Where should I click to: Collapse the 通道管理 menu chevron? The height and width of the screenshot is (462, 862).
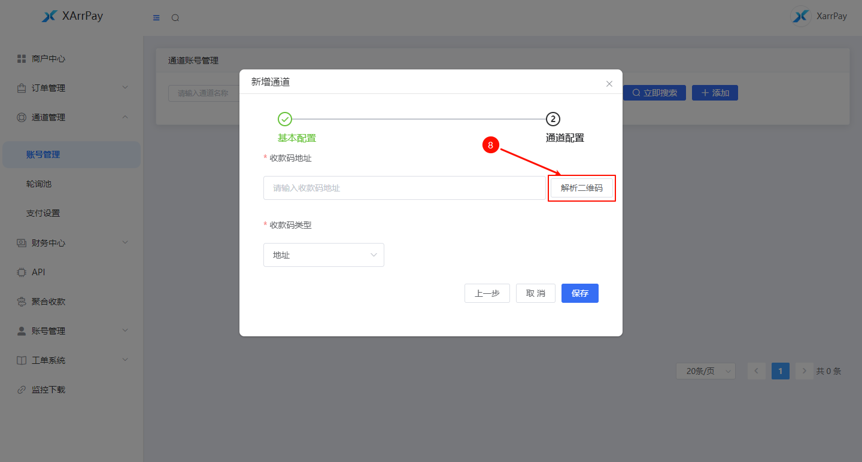125,117
